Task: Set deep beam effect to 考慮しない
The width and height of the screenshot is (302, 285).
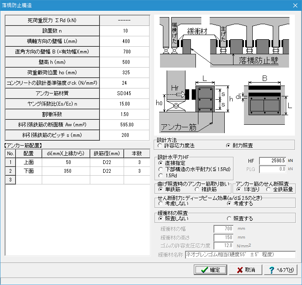Action: point(161,204)
